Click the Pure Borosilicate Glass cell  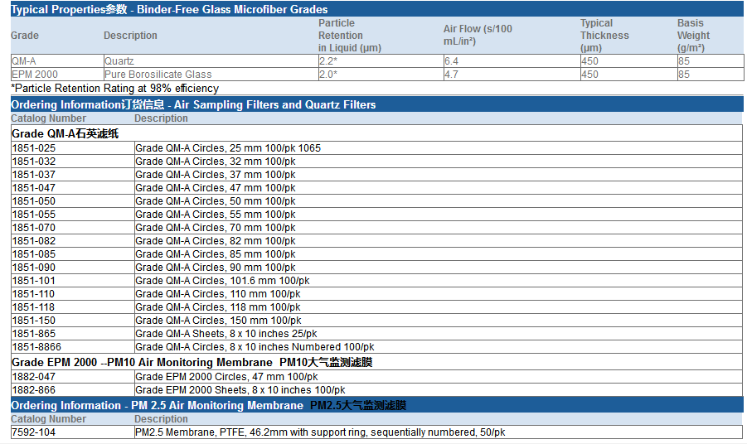[211, 75]
